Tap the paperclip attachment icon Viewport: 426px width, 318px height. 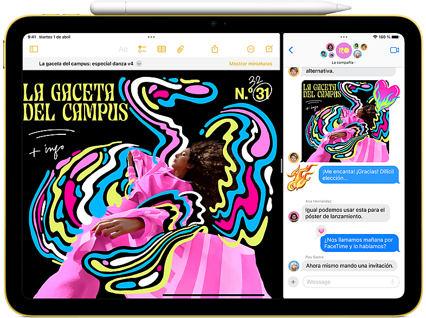180,49
